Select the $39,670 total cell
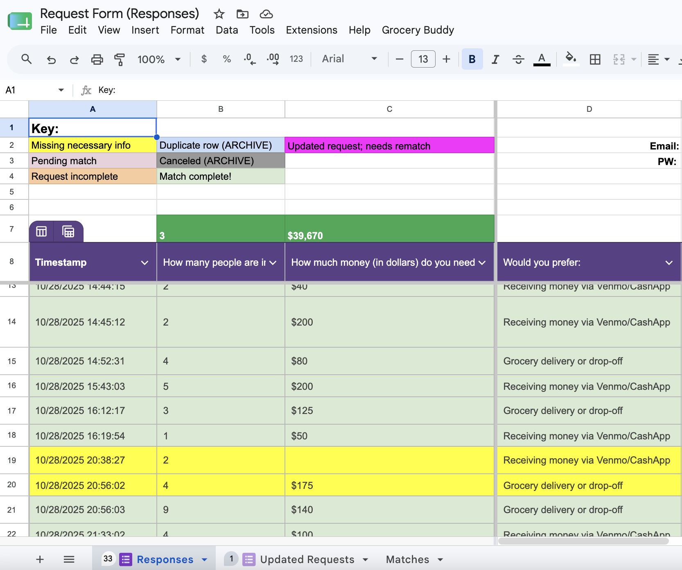The height and width of the screenshot is (570, 682). [389, 228]
